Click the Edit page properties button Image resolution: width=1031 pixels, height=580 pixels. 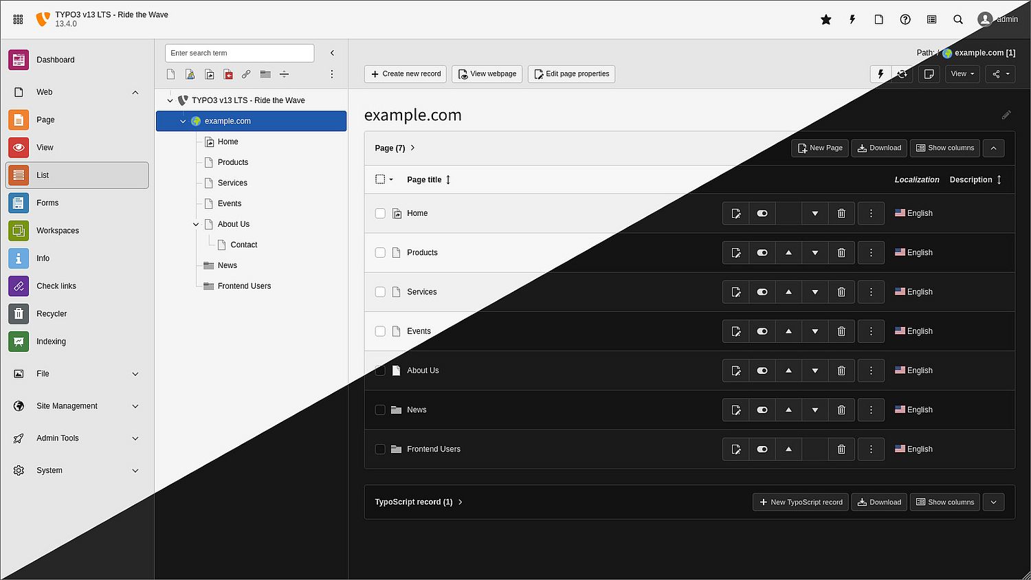(x=571, y=74)
